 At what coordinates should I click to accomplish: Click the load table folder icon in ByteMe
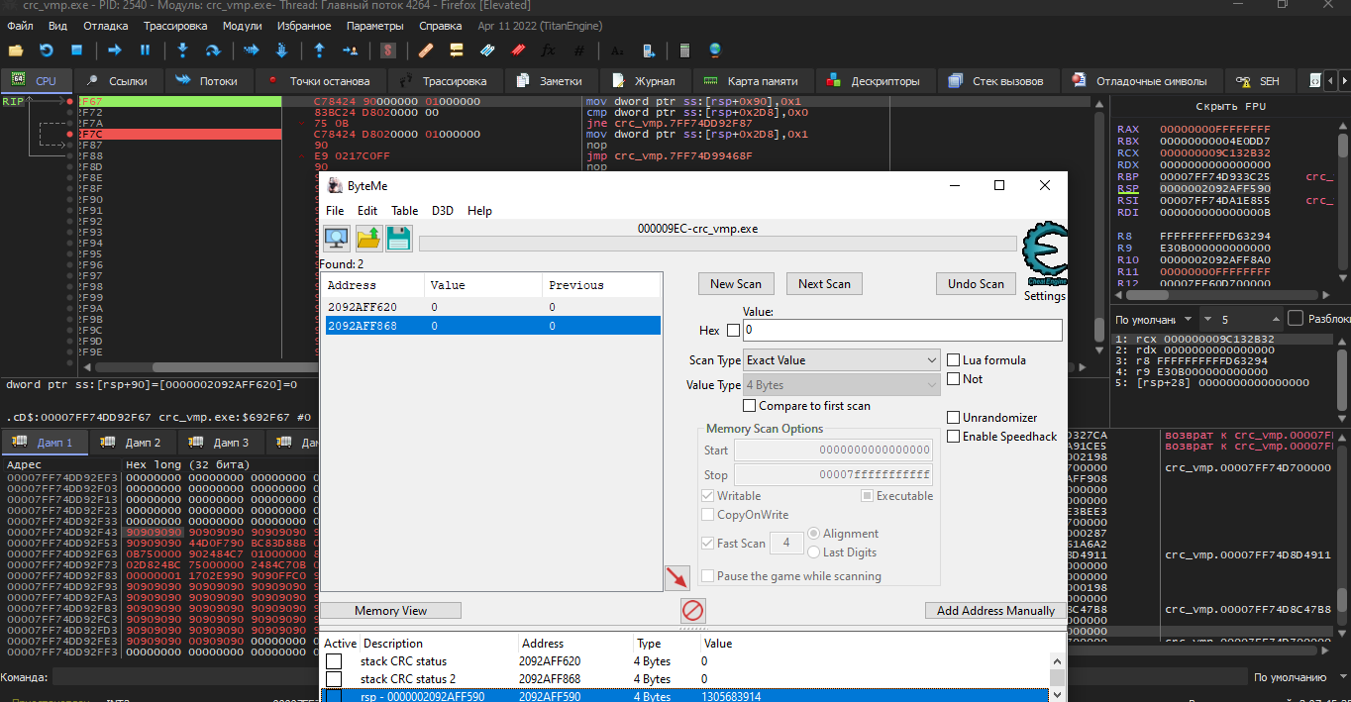(x=368, y=238)
